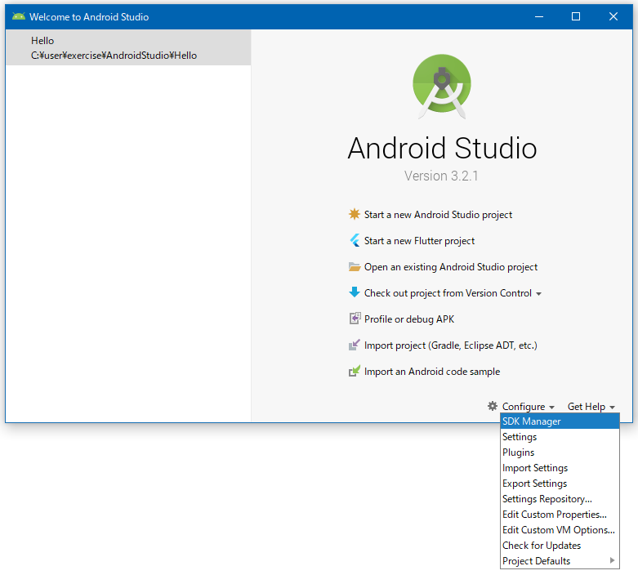Select Settings from Configure menu
This screenshot has width=638, height=575.
(x=560, y=437)
